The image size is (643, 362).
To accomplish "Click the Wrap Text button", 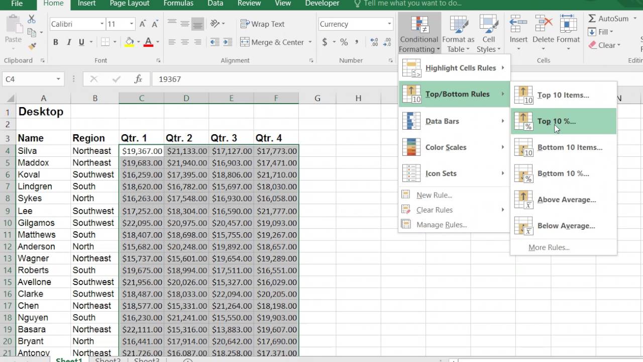I will tap(262, 24).
